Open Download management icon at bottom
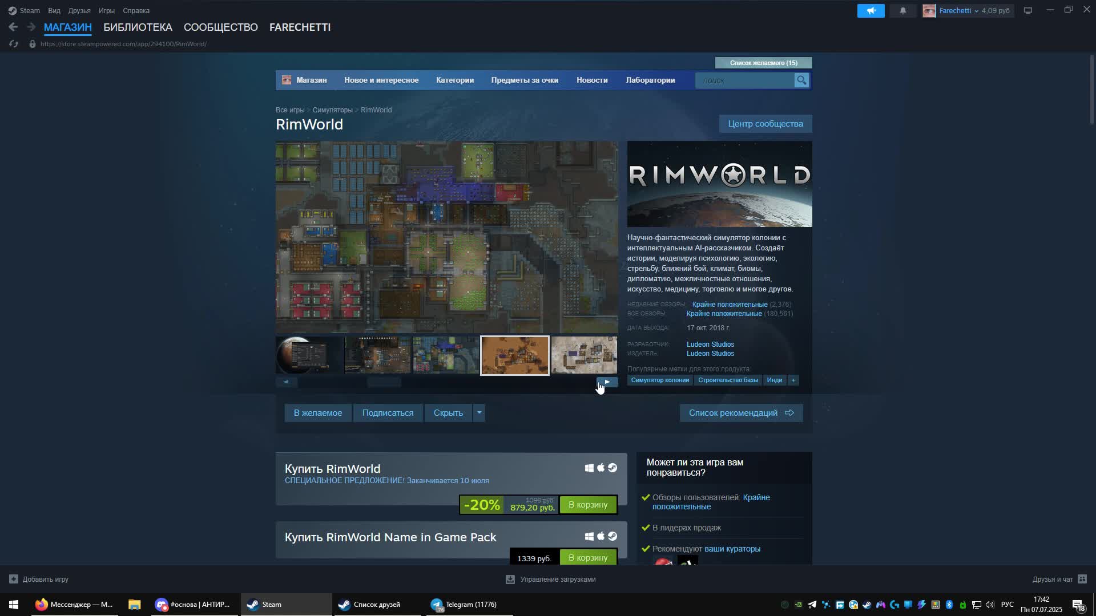 [x=510, y=579]
